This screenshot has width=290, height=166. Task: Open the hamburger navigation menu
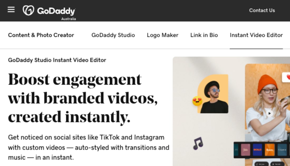pos(11,9)
